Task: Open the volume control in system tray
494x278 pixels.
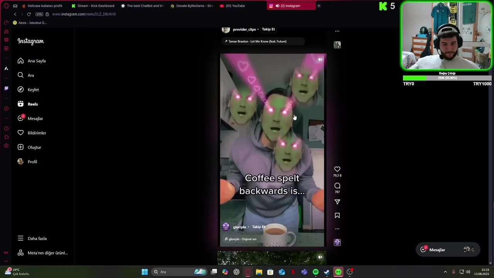Action: [x=468, y=272]
